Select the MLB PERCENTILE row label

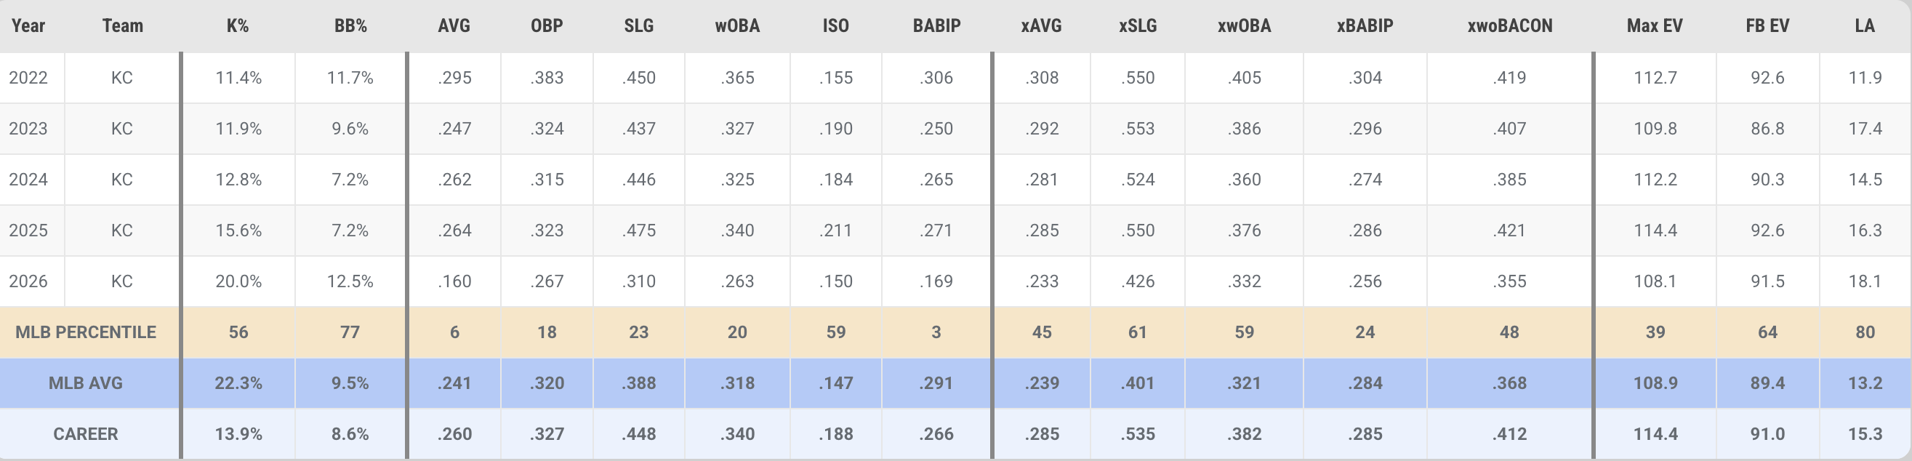[x=85, y=332]
